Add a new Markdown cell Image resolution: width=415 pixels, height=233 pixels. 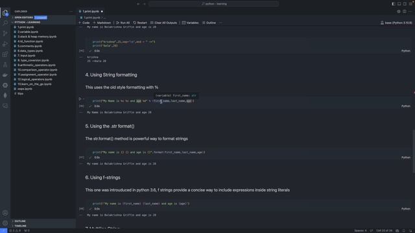point(102,23)
